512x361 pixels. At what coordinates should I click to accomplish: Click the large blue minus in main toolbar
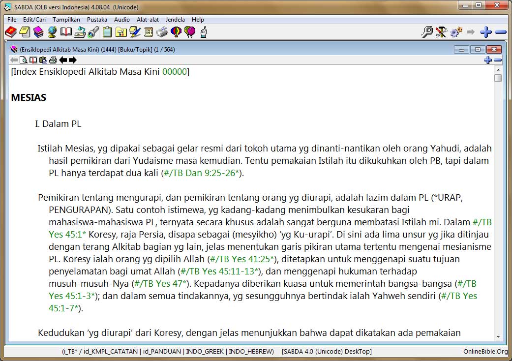[501, 32]
